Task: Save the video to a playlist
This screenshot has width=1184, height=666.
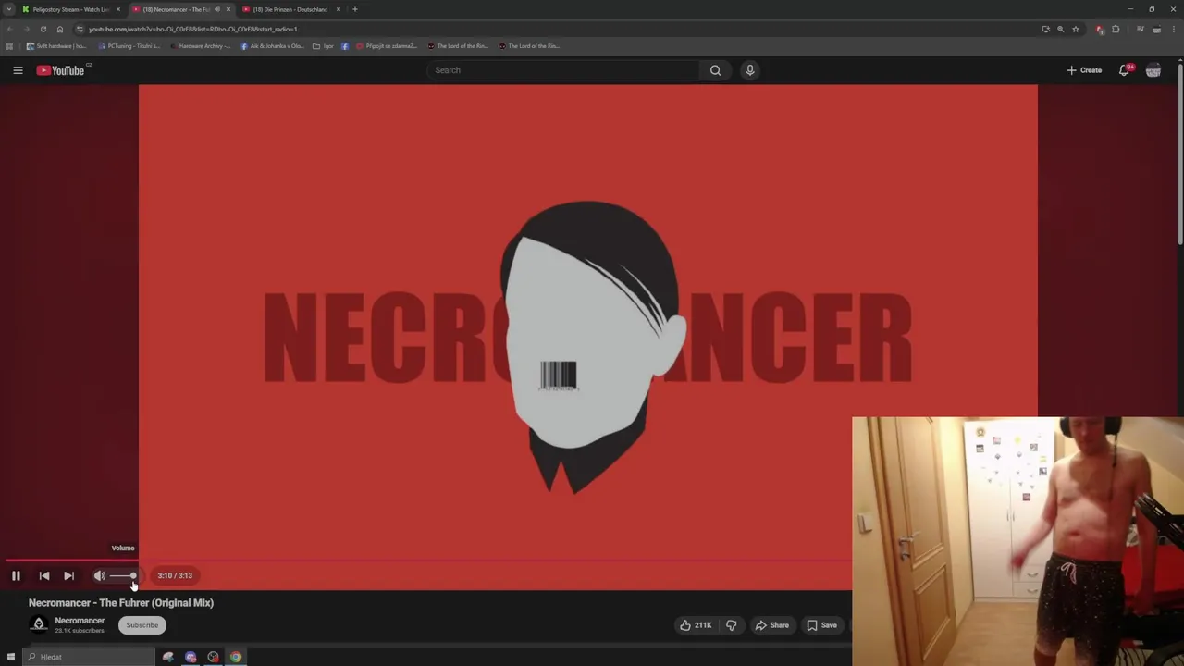Action: coord(821,625)
